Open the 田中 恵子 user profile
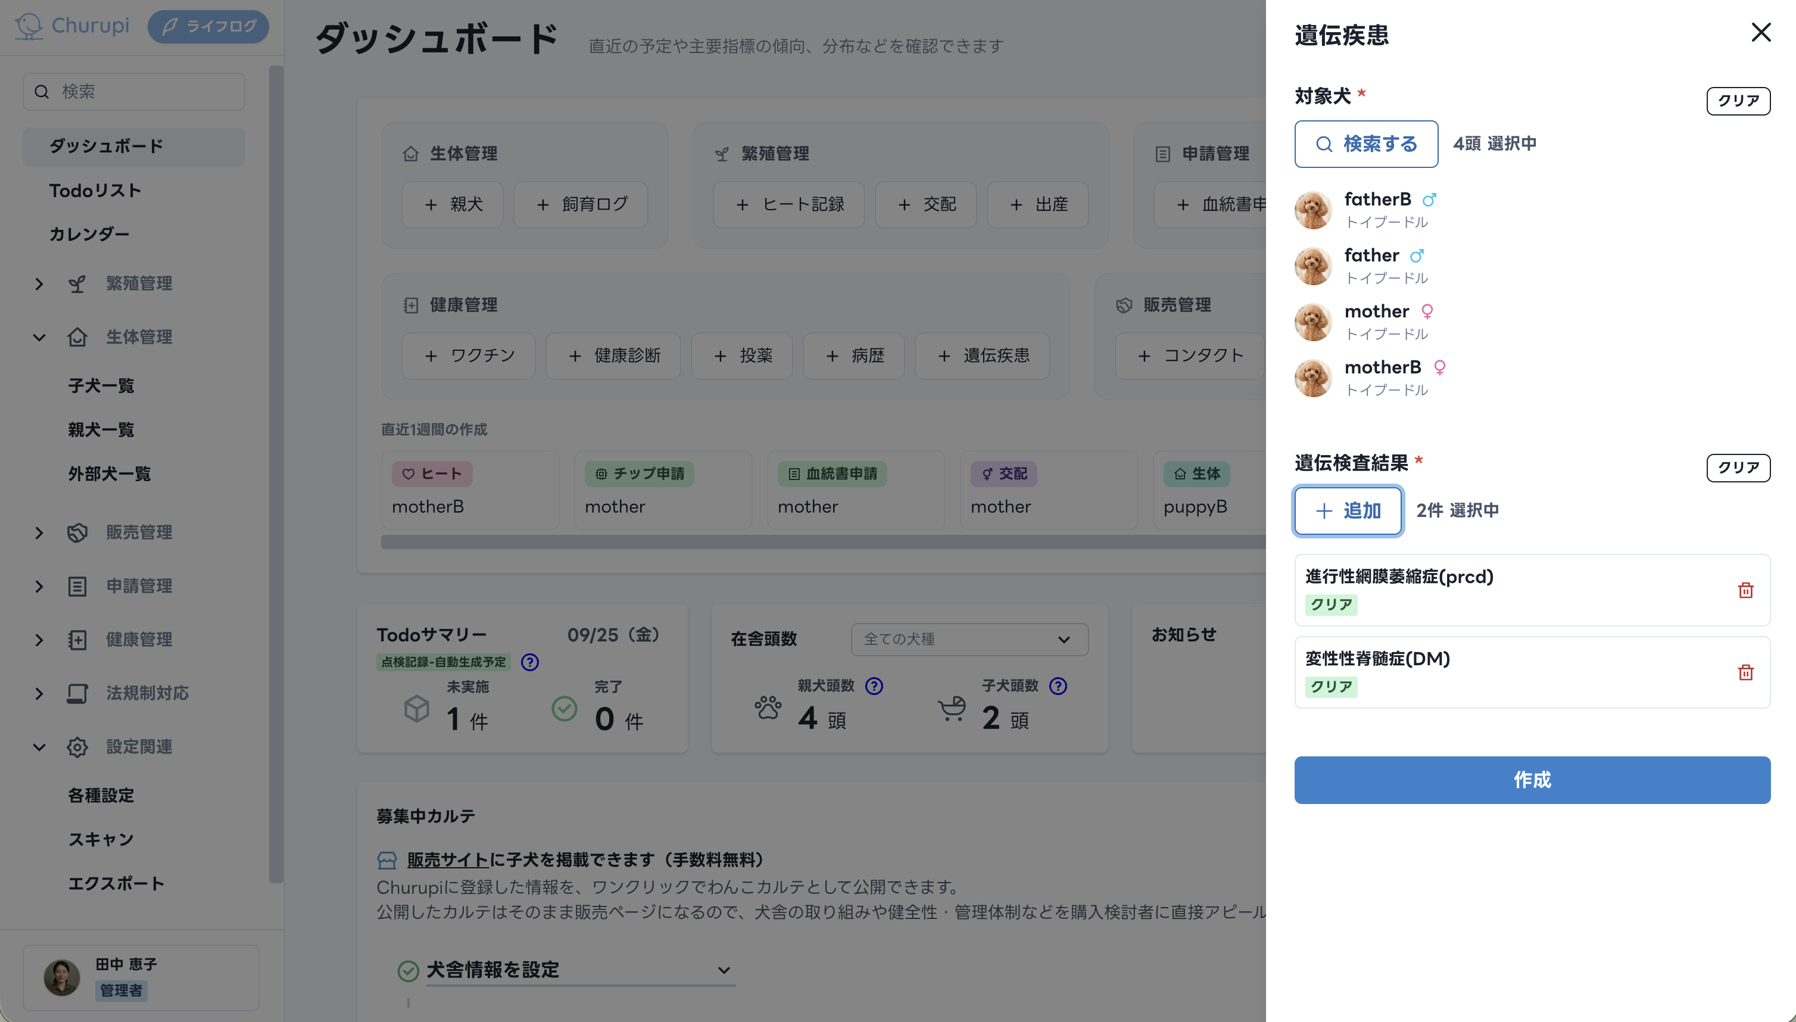The image size is (1796, 1022). tap(141, 977)
